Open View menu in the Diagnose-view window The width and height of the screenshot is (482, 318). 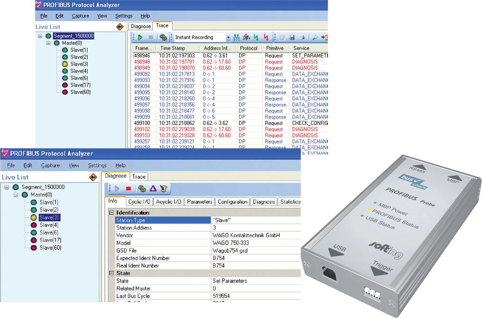coord(74,165)
